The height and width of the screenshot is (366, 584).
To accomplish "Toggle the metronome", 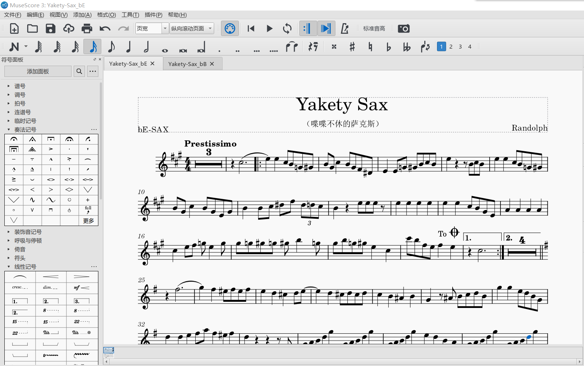I will tap(344, 29).
